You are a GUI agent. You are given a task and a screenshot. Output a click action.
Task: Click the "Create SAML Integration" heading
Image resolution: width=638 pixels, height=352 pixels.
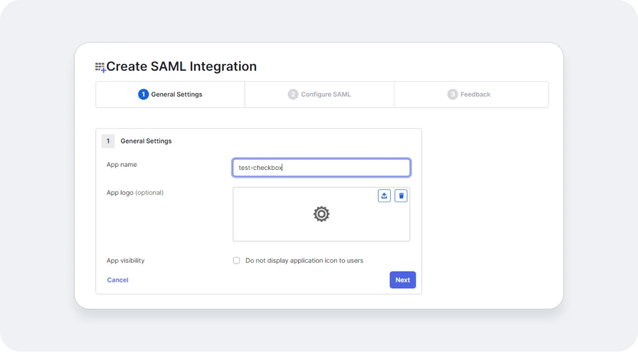point(181,66)
